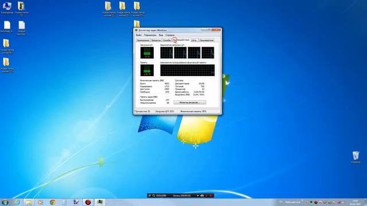Switch to the Пользователи tab

(206, 40)
